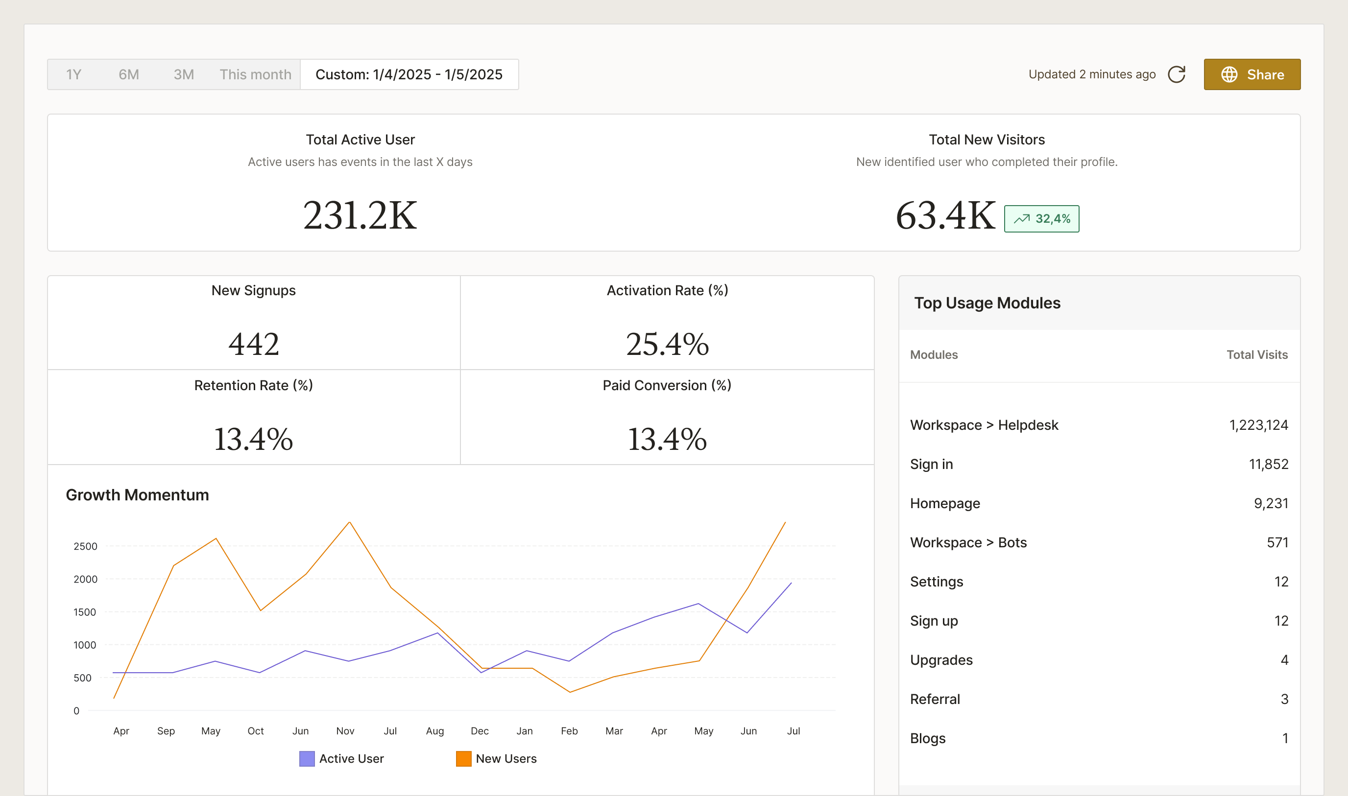The height and width of the screenshot is (796, 1348).
Task: Select the Sign in module entry
Action: pos(932,464)
